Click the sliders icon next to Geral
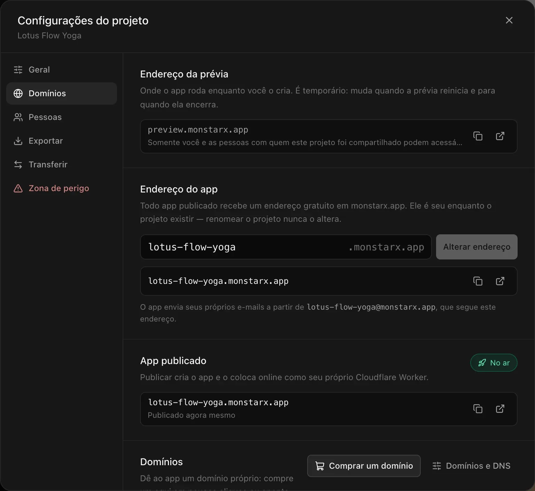The height and width of the screenshot is (491, 535). click(18, 70)
